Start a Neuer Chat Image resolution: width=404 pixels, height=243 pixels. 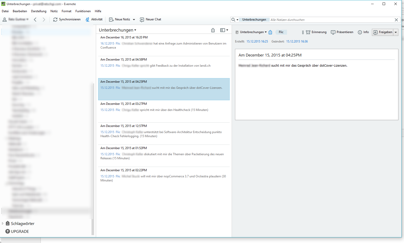(150, 20)
